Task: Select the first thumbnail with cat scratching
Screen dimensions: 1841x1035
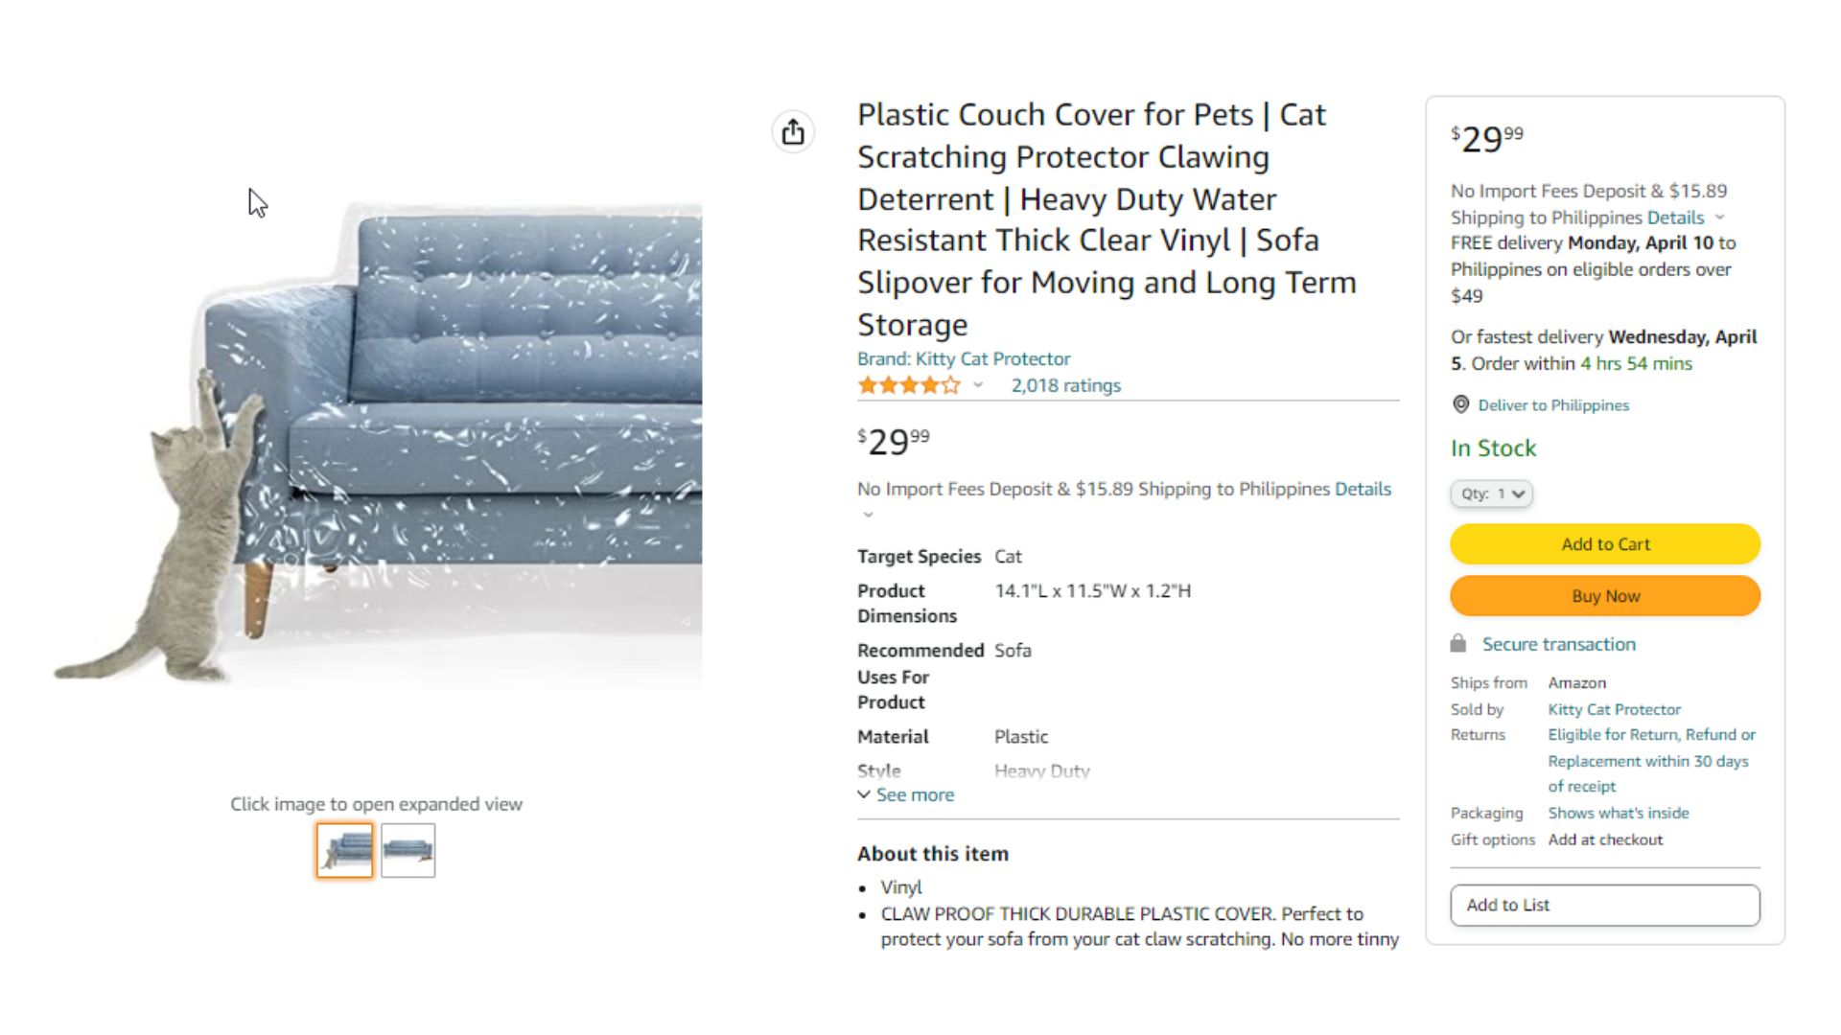Action: click(x=345, y=850)
